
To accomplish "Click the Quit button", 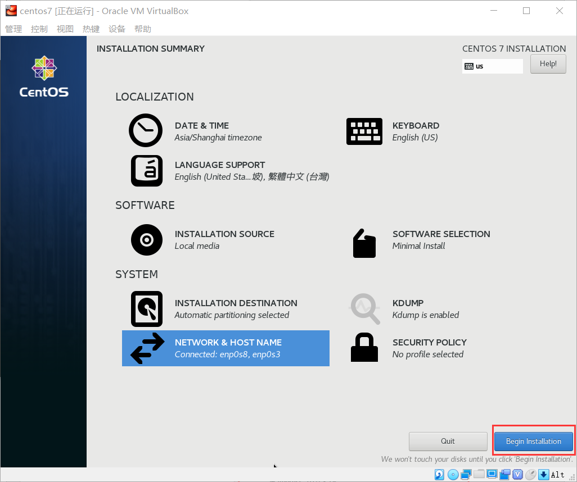I will [x=448, y=441].
